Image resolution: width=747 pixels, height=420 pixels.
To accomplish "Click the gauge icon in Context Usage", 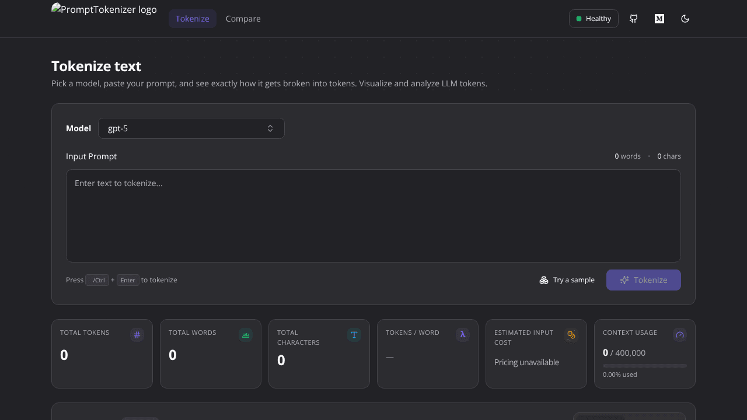I will 680,335.
